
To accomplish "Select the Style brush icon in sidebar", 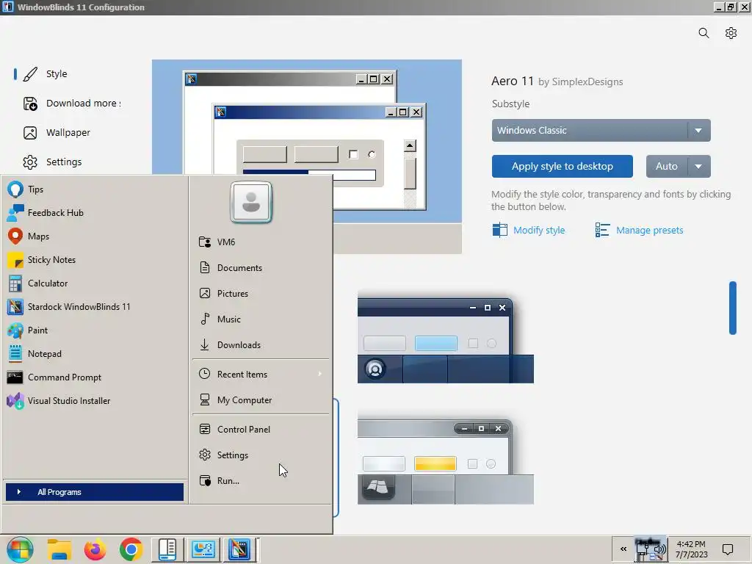I will [30, 74].
